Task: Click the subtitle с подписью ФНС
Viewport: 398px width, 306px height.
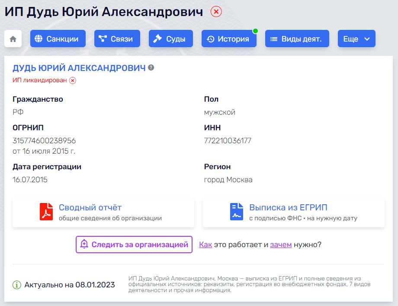Action: click(x=276, y=218)
